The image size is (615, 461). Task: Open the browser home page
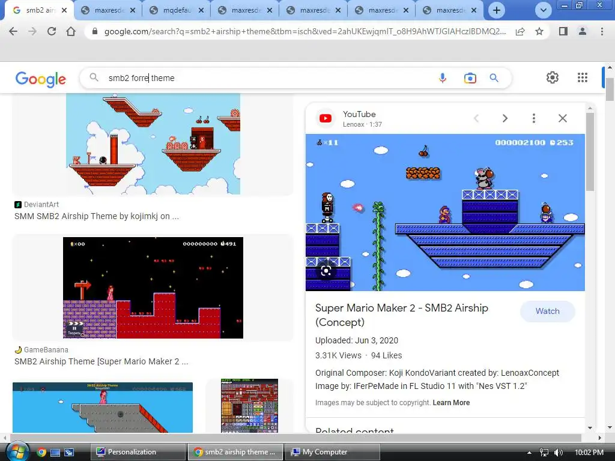(x=71, y=31)
